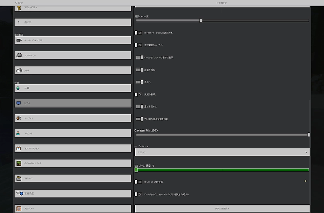324x213 pixels.
Task: Turn off the 画面の揺れ toggle
Action: 139,70
